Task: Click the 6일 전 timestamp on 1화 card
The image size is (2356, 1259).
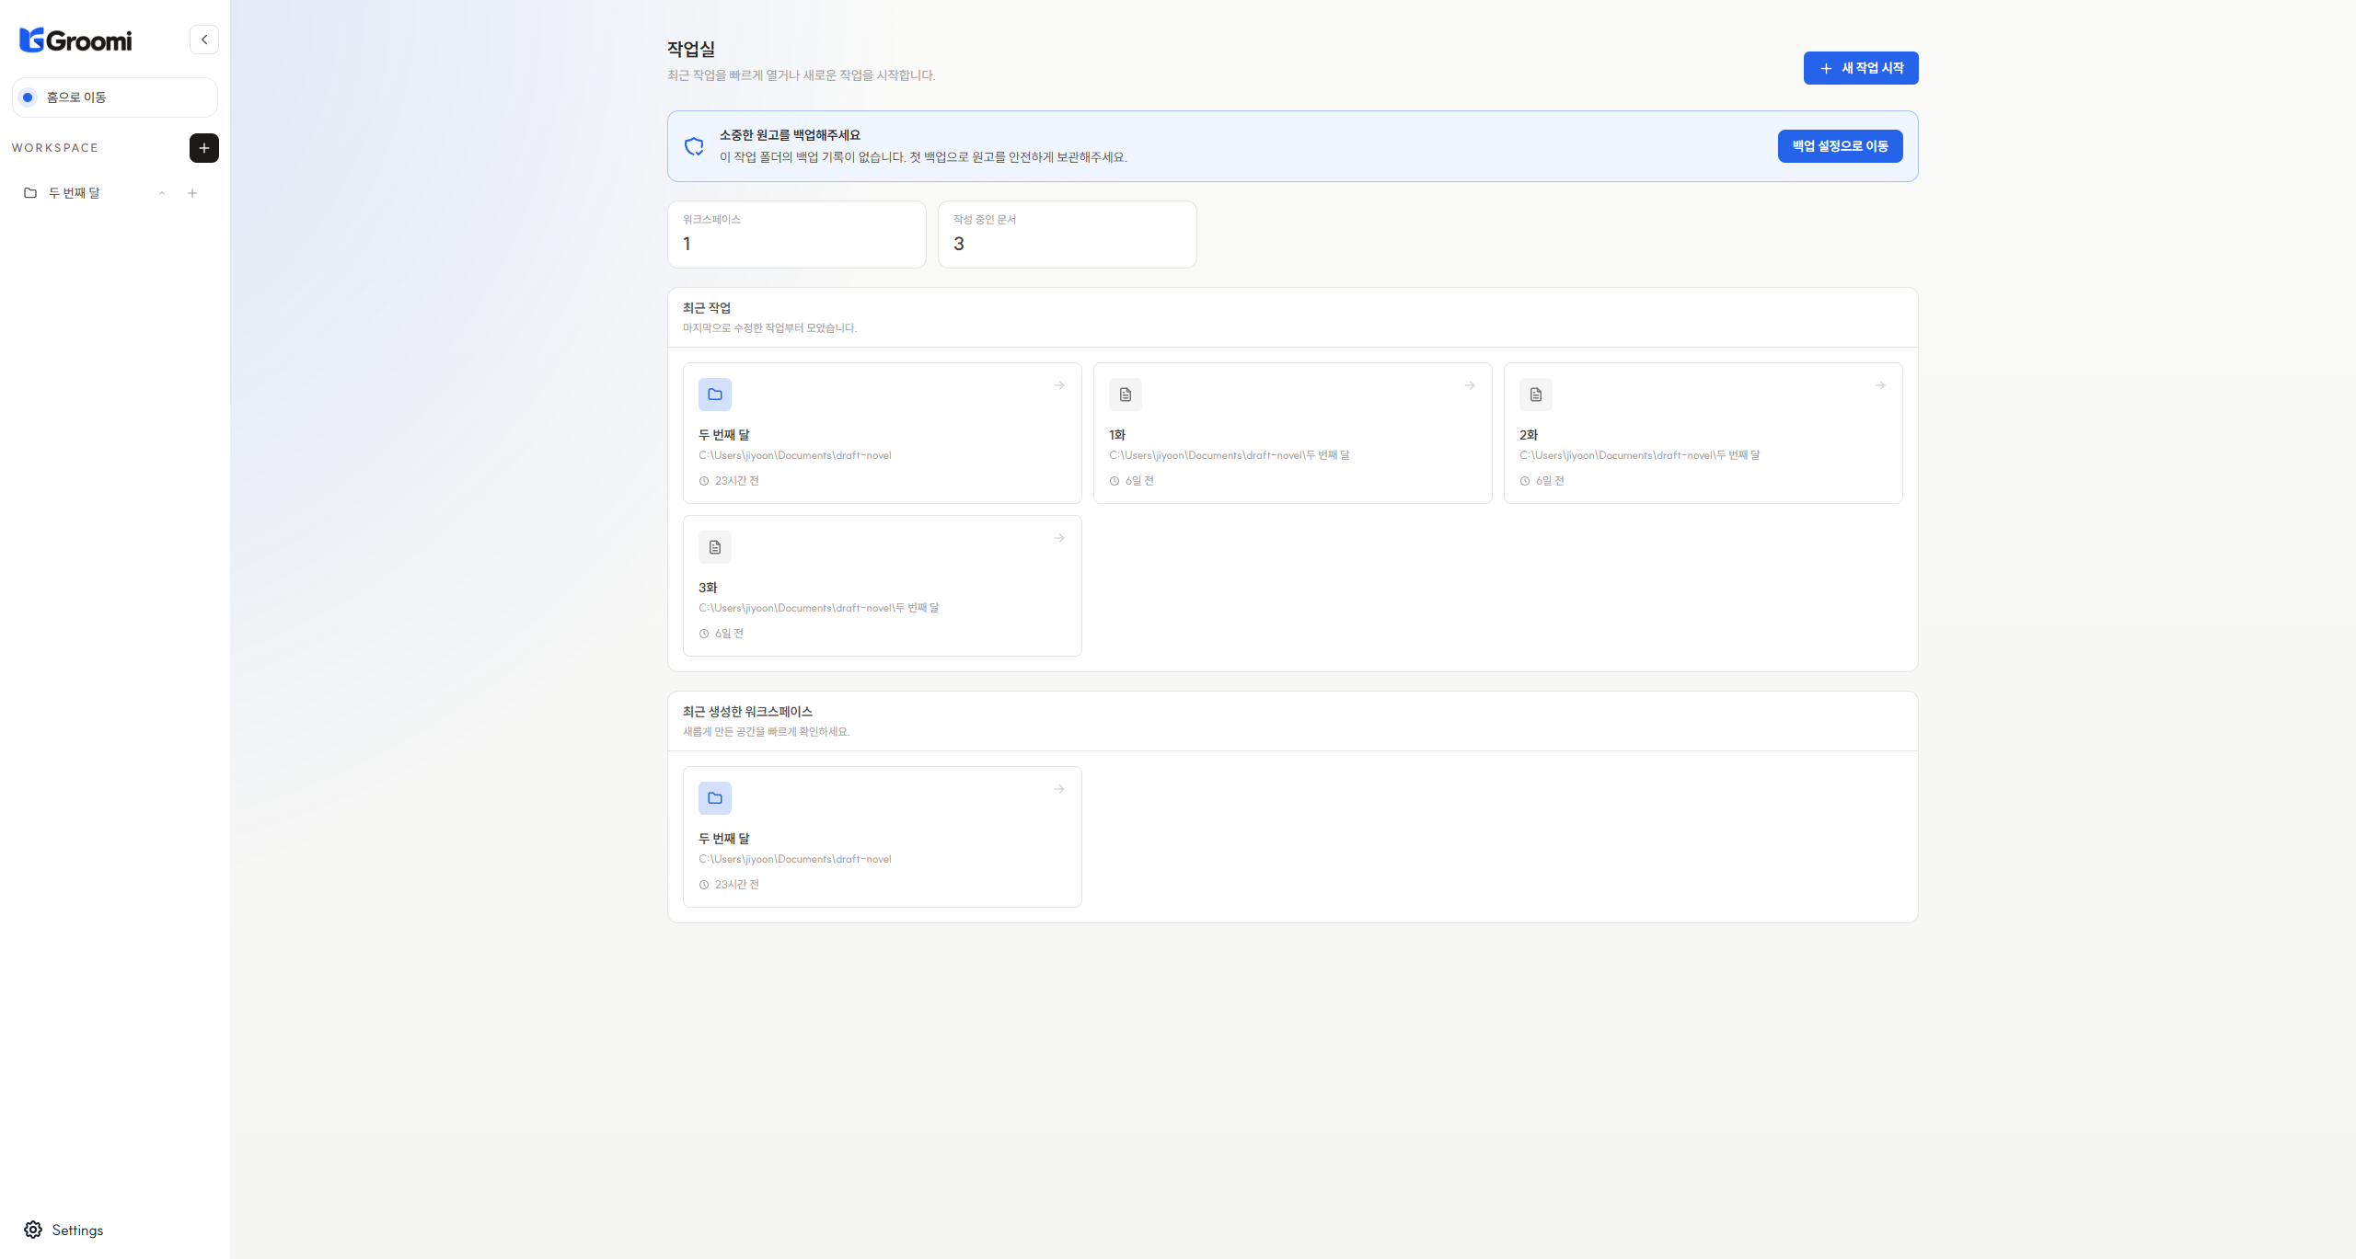Action: point(1139,481)
